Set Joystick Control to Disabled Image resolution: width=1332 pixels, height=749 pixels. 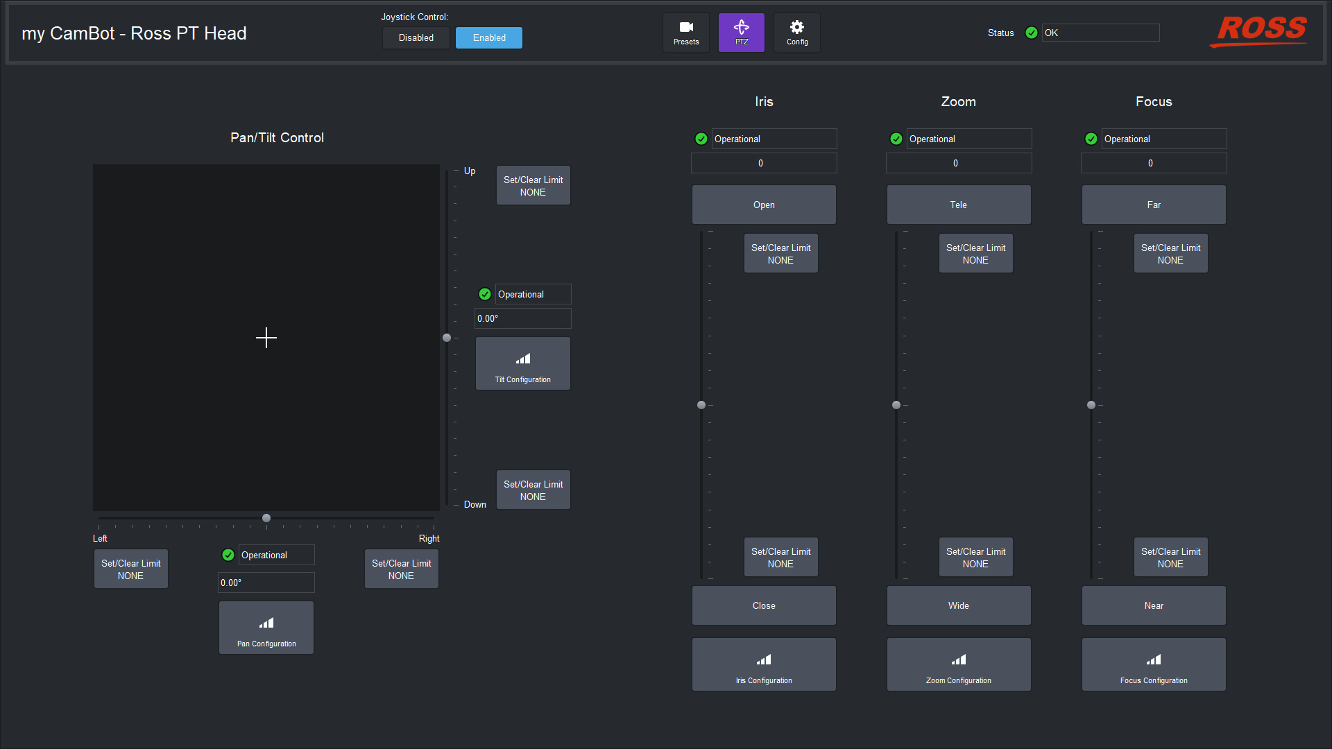(416, 37)
